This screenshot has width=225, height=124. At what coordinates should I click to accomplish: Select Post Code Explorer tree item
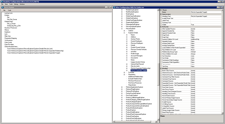pos(132,96)
